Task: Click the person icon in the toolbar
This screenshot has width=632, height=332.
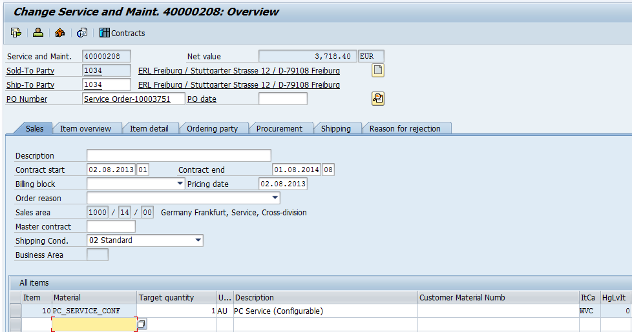Action: click(38, 33)
